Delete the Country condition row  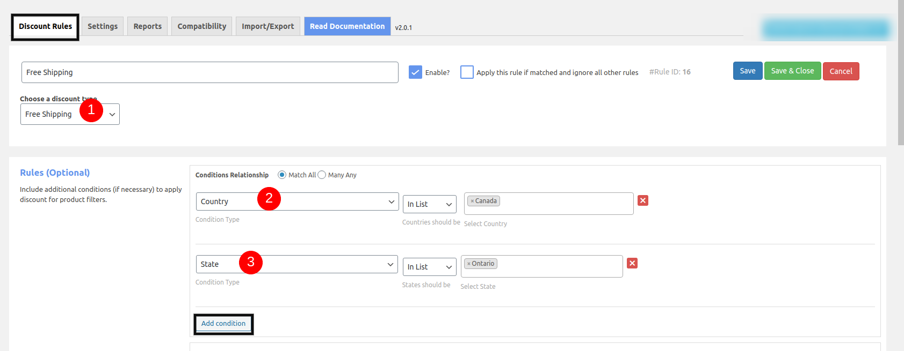[642, 200]
